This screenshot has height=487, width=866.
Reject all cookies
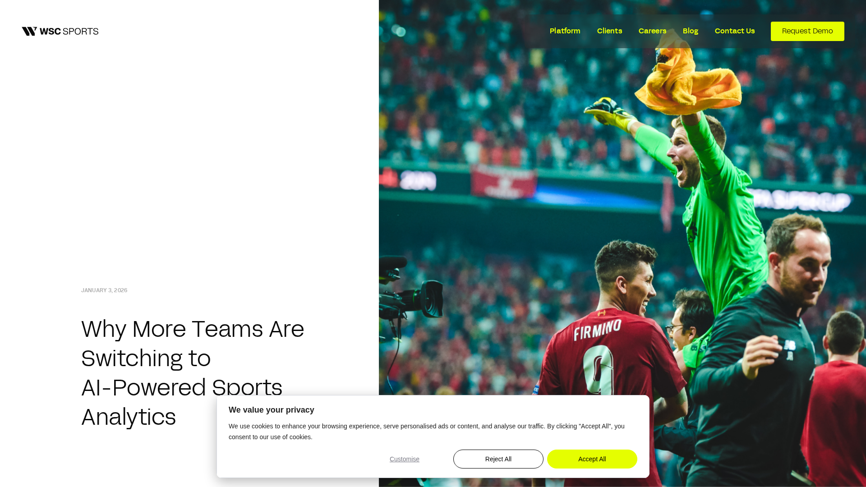pyautogui.click(x=498, y=459)
